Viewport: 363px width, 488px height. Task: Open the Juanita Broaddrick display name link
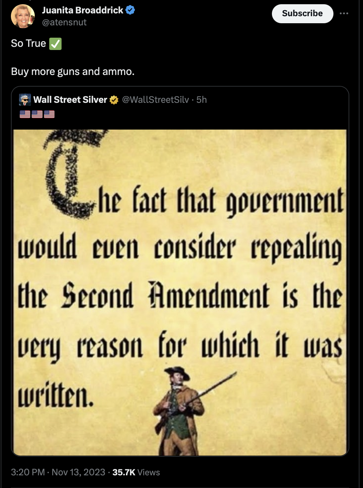coord(83,10)
